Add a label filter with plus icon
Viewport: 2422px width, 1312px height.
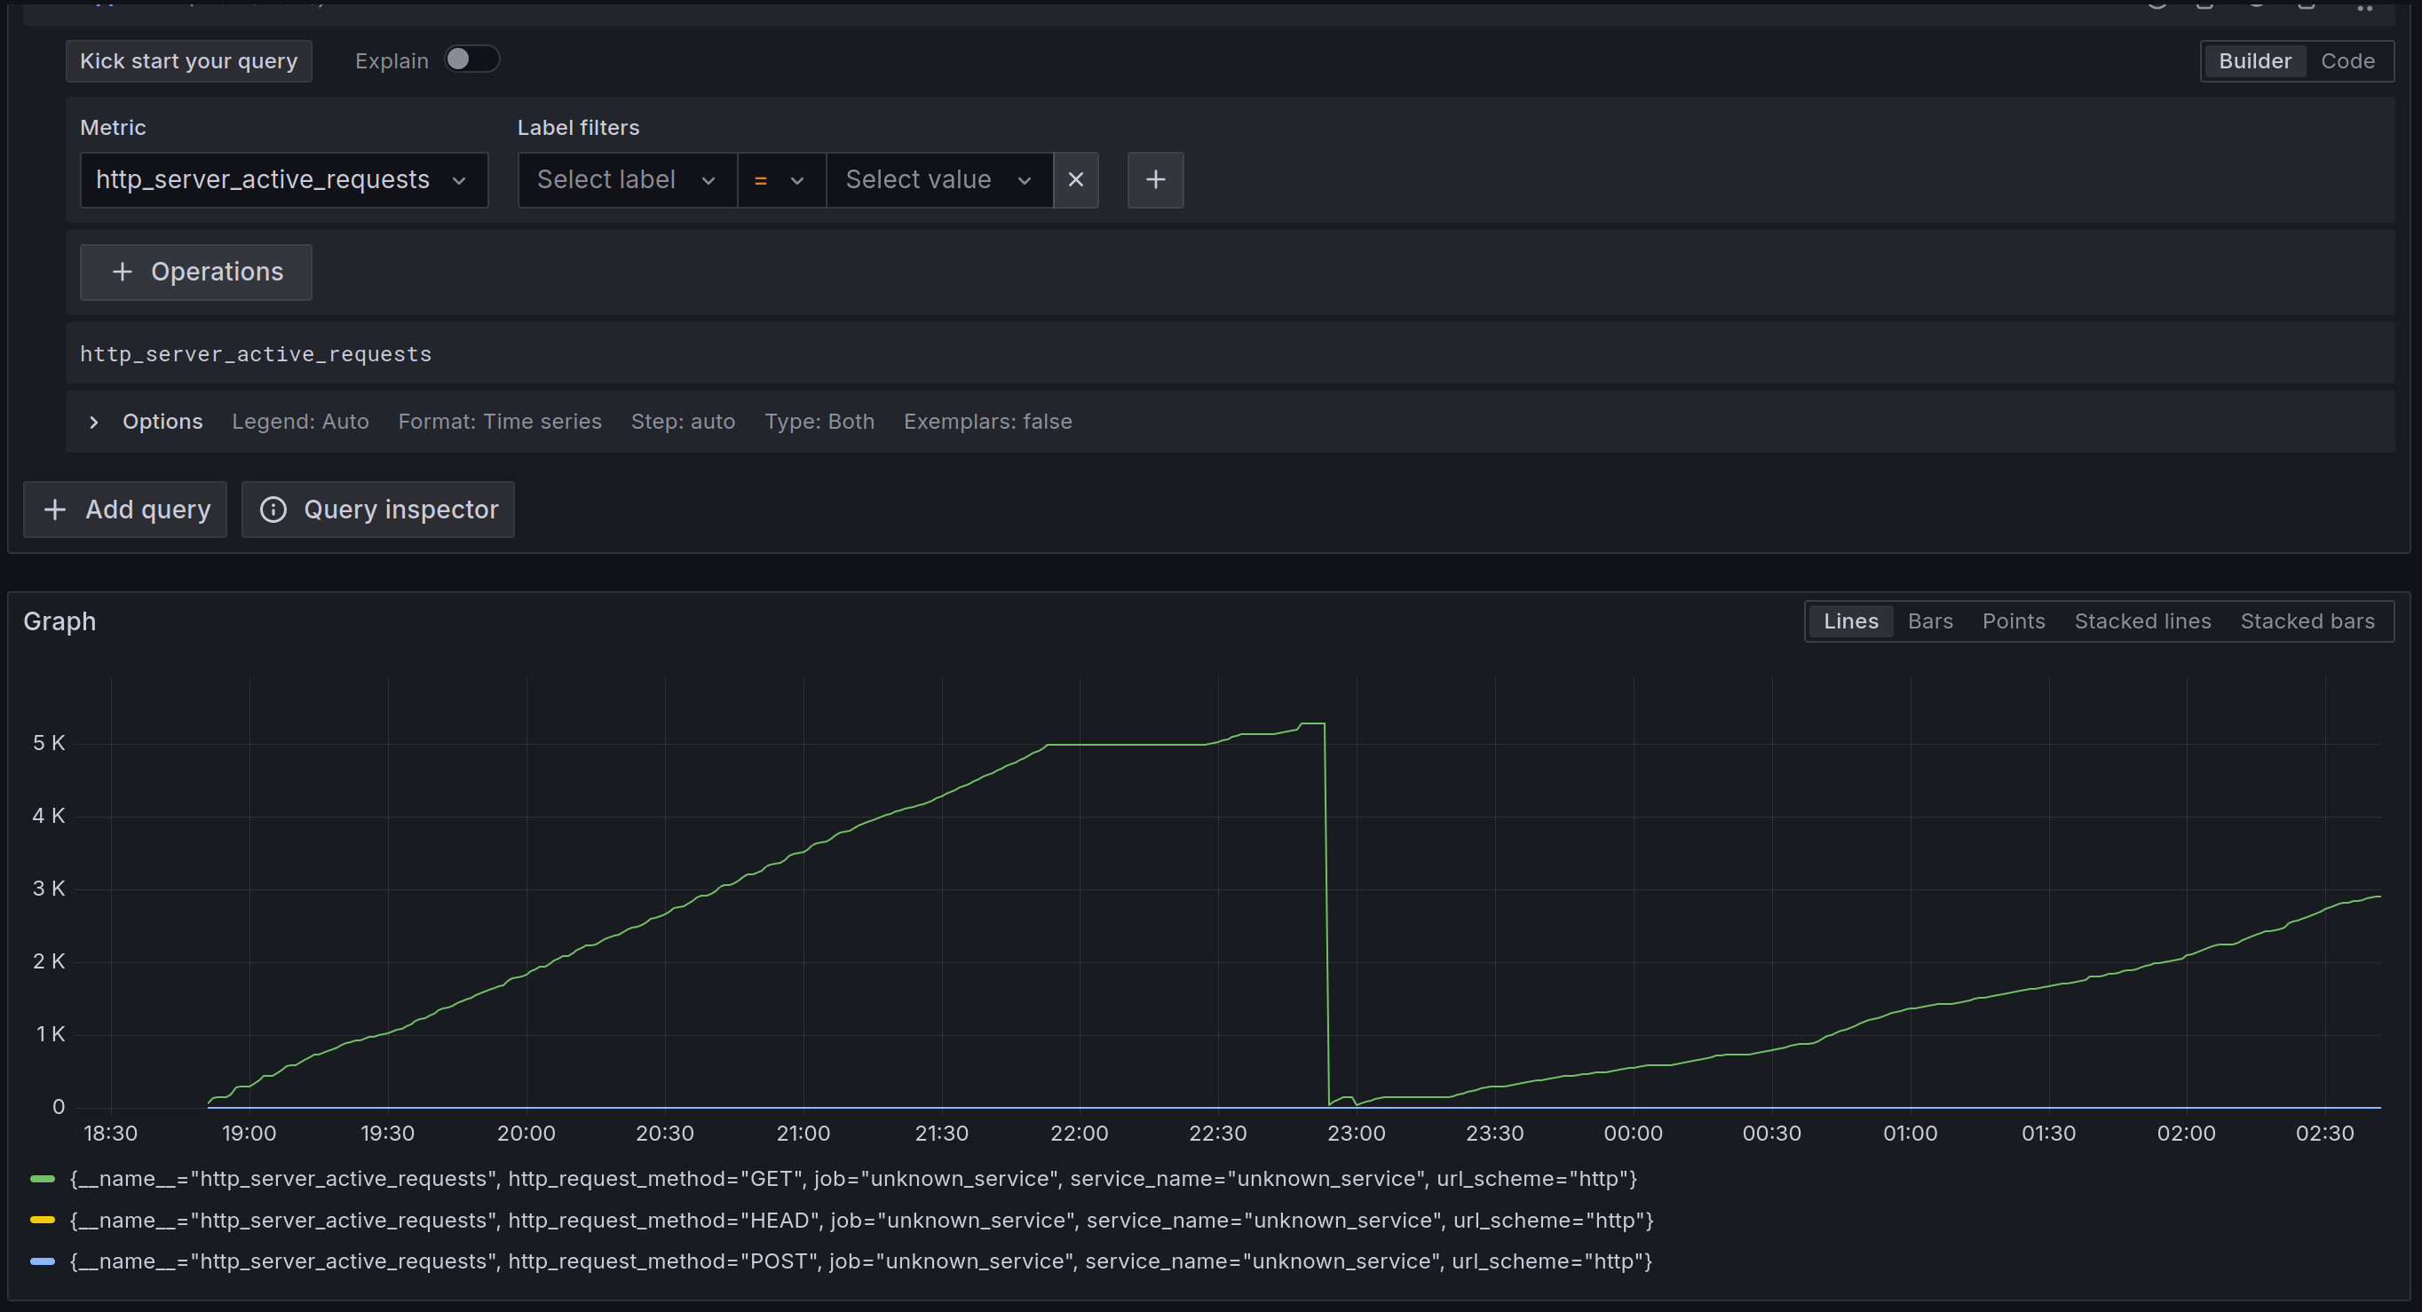1154,179
